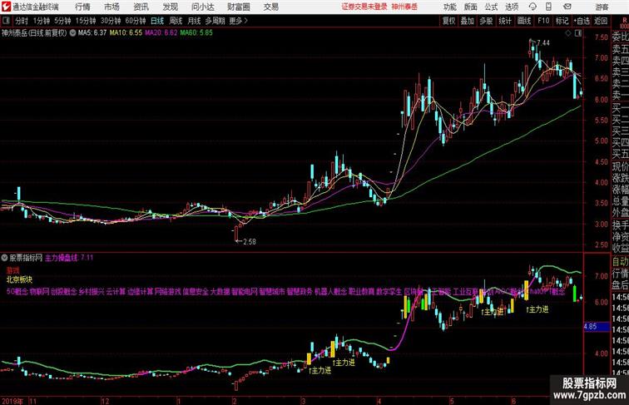629x405 pixels.
Task: Click the 画线 drawing toolbar button
Action: coord(524,21)
